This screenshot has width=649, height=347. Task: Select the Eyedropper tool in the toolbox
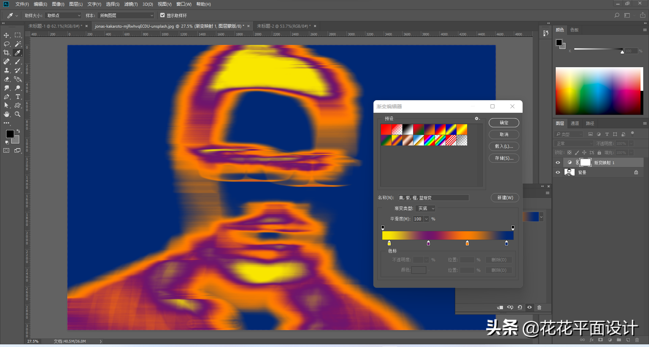18,53
